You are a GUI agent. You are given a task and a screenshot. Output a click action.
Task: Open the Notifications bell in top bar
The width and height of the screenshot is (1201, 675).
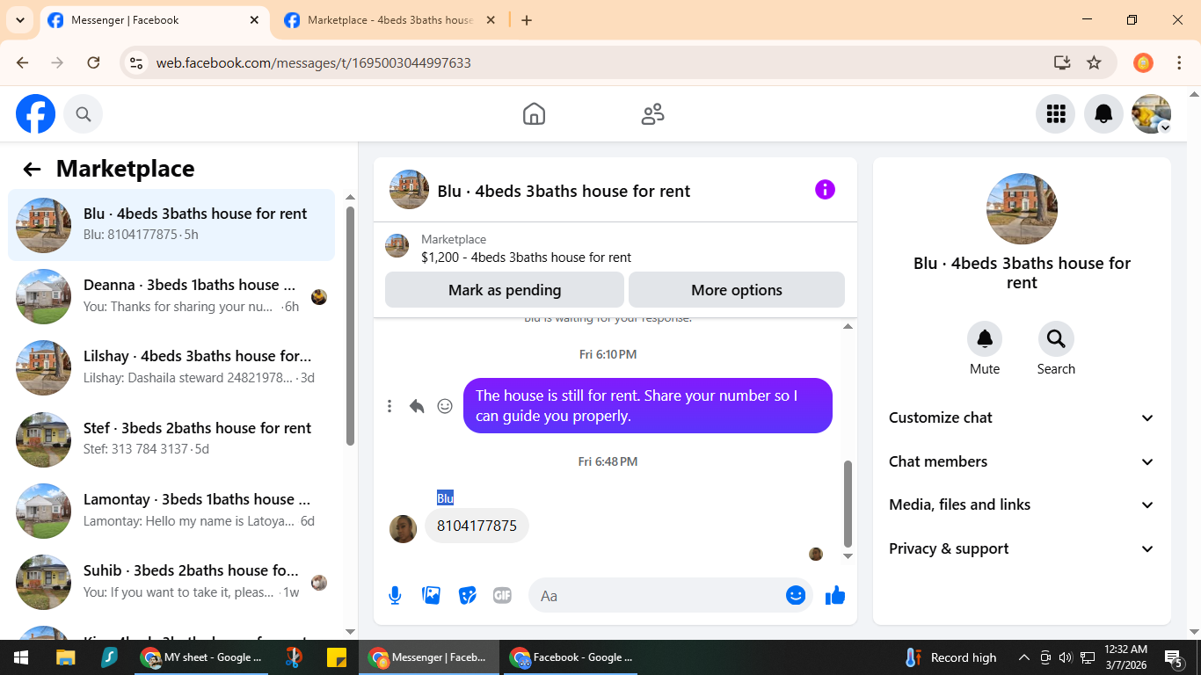1103,114
